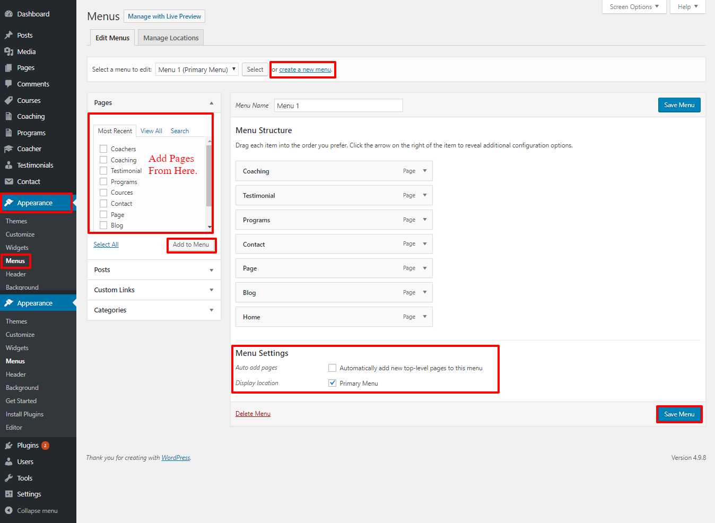Expand the Page menu item options

pos(424,268)
